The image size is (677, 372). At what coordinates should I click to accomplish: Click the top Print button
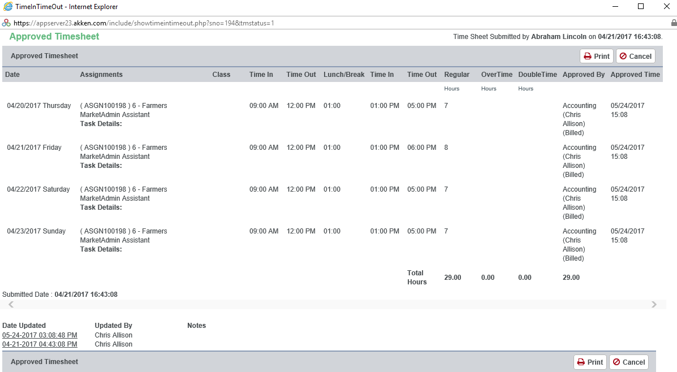(596, 56)
